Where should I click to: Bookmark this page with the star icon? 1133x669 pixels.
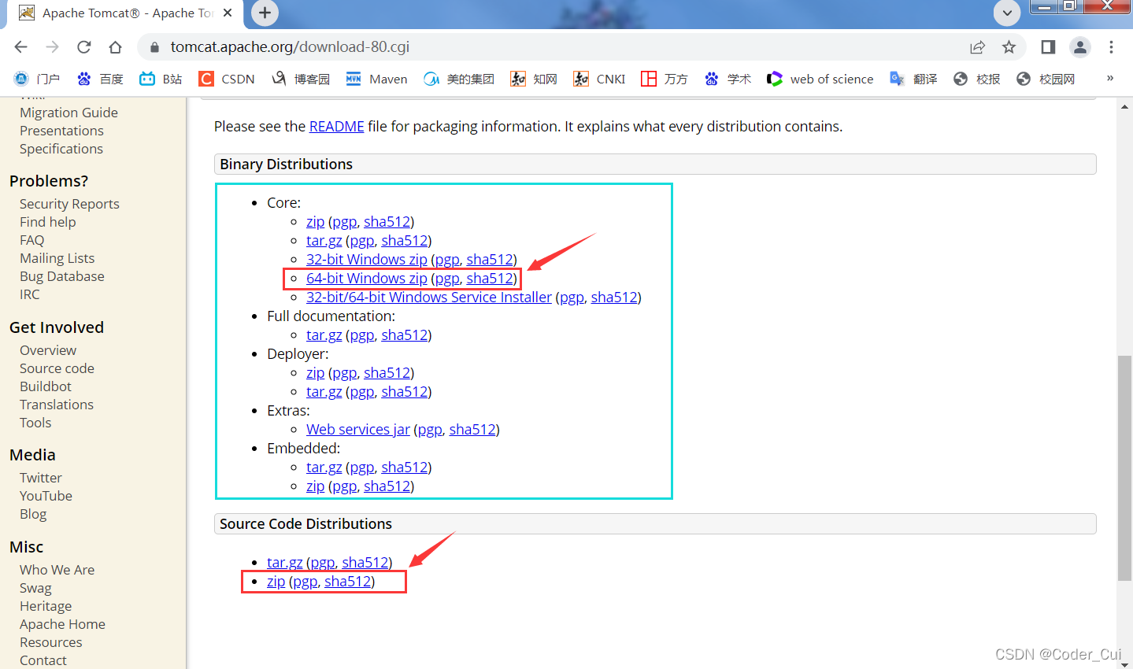coord(1009,47)
